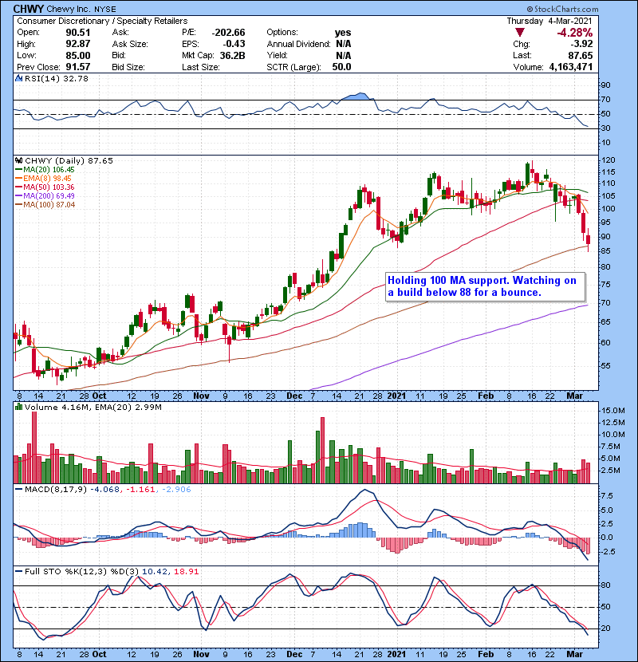Click the Volume 4.16M, EMA(20) 2.99M label
The height and width of the screenshot is (662, 638).
(x=93, y=407)
